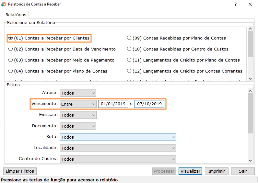Click report list scroll down arrow
The width and height of the screenshot is (258, 183).
250,79
